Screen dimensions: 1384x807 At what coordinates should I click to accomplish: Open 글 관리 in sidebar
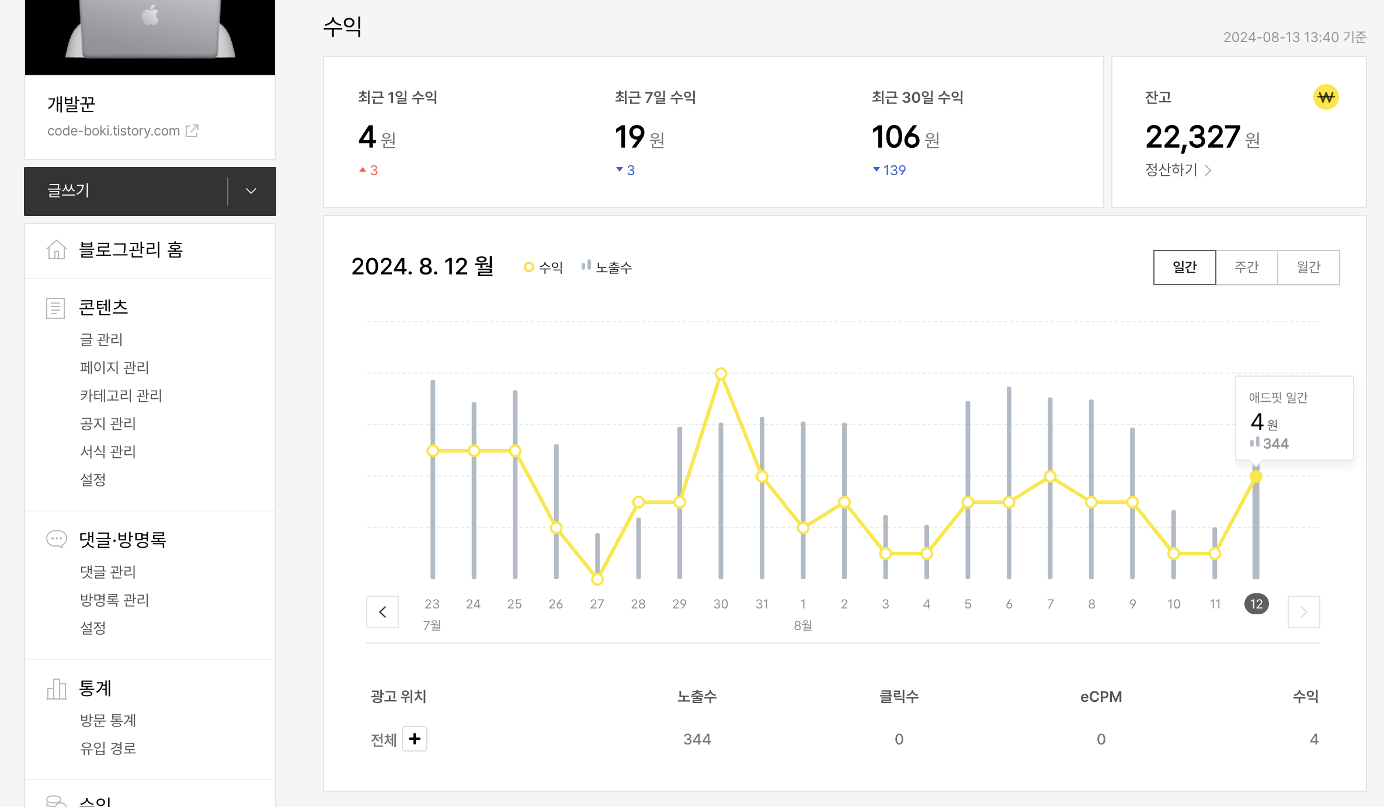click(x=101, y=339)
